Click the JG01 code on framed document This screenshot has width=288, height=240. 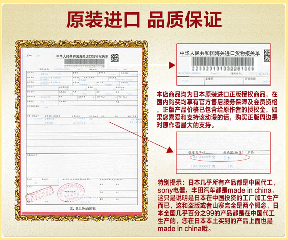[x=29, y=55]
